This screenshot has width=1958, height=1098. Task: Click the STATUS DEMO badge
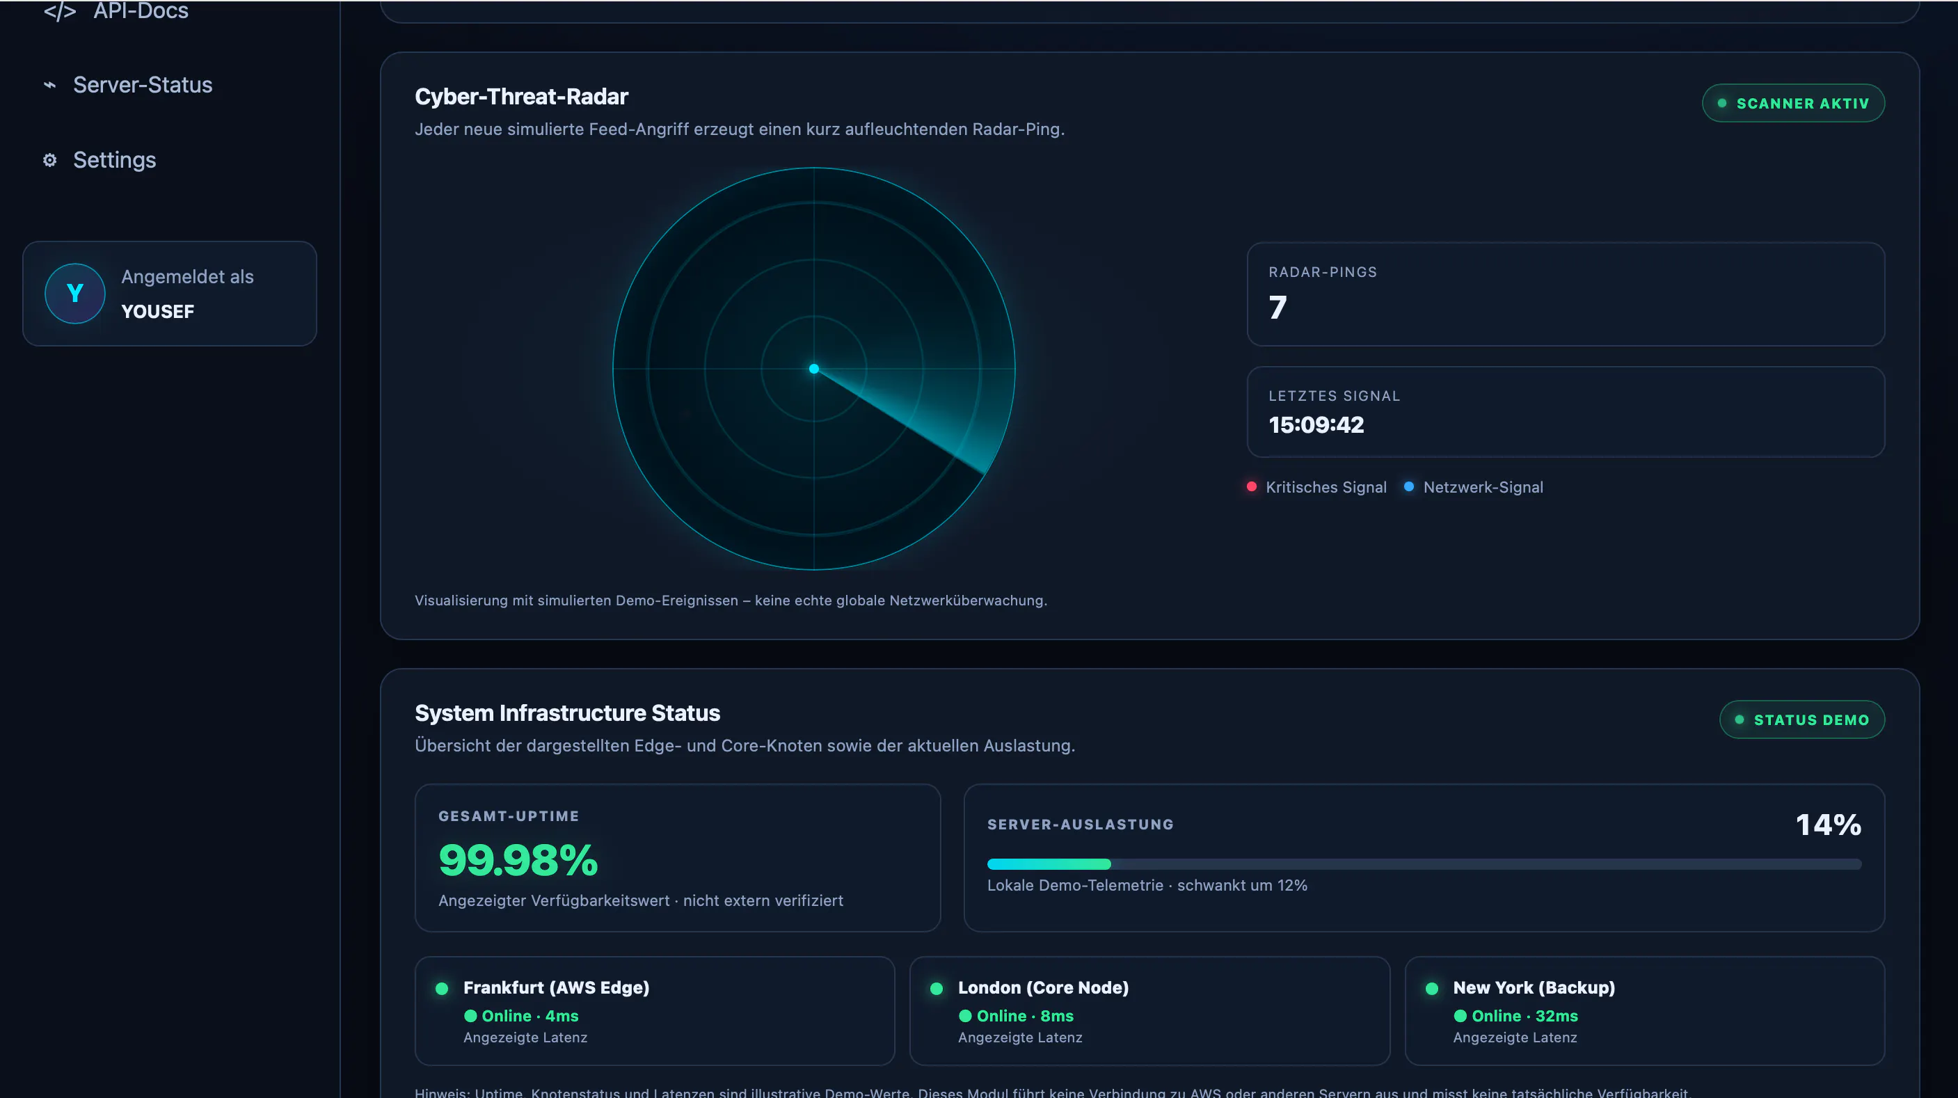point(1801,719)
